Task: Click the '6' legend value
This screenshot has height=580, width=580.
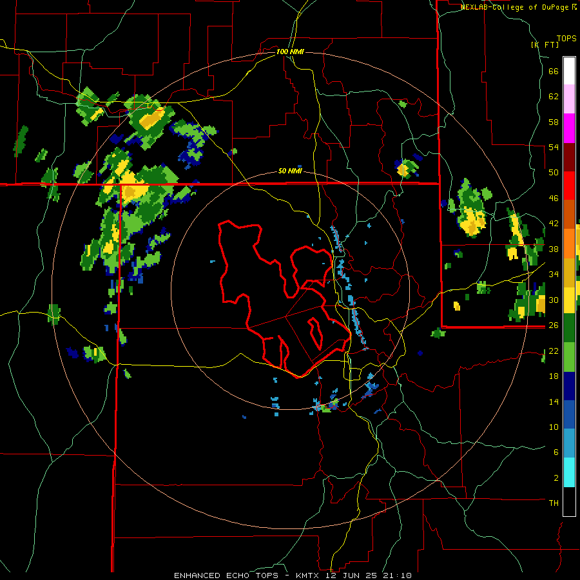Action: tap(556, 452)
